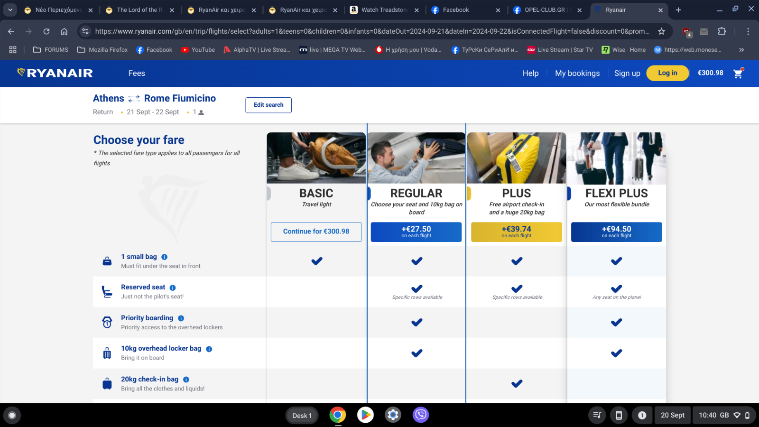Open the Help menu item
The height and width of the screenshot is (427, 759).
530,73
